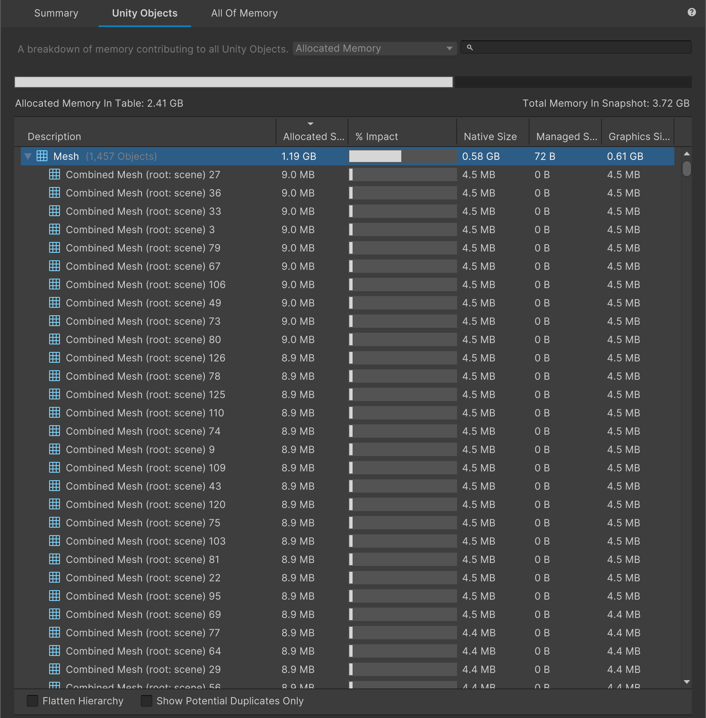The height and width of the screenshot is (718, 706).
Task: Click mesh icon beside Combined Mesh 73
Action: pyautogui.click(x=55, y=321)
